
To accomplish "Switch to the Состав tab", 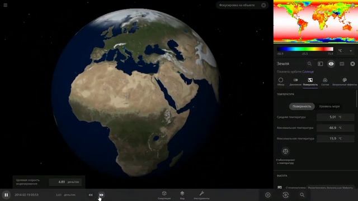I will click(325, 82).
